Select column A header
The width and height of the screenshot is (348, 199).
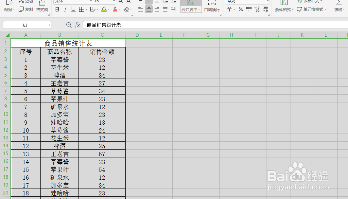coord(26,35)
